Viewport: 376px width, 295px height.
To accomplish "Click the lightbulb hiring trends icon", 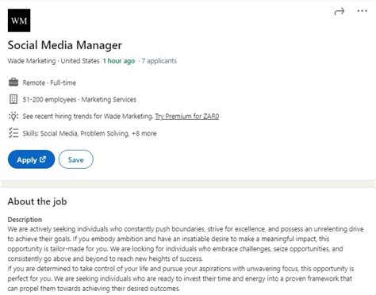I will [13, 116].
